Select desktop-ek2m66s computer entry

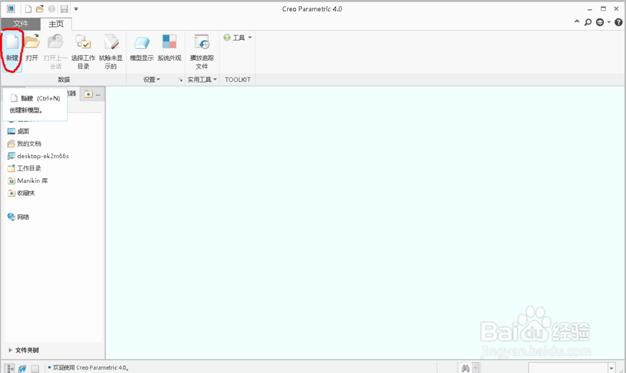tap(38, 156)
